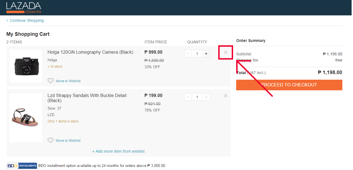This screenshot has height=170, width=353.
Task: Click the struck-through ₱ 1,500.00 price
Action: (154, 60)
